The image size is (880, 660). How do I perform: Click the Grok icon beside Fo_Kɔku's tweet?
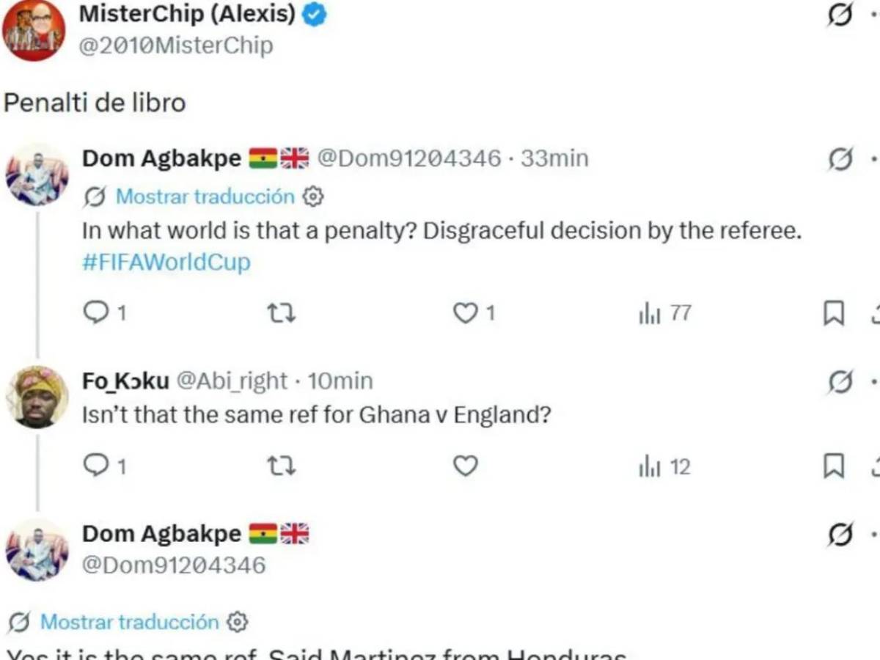pyautogui.click(x=840, y=381)
